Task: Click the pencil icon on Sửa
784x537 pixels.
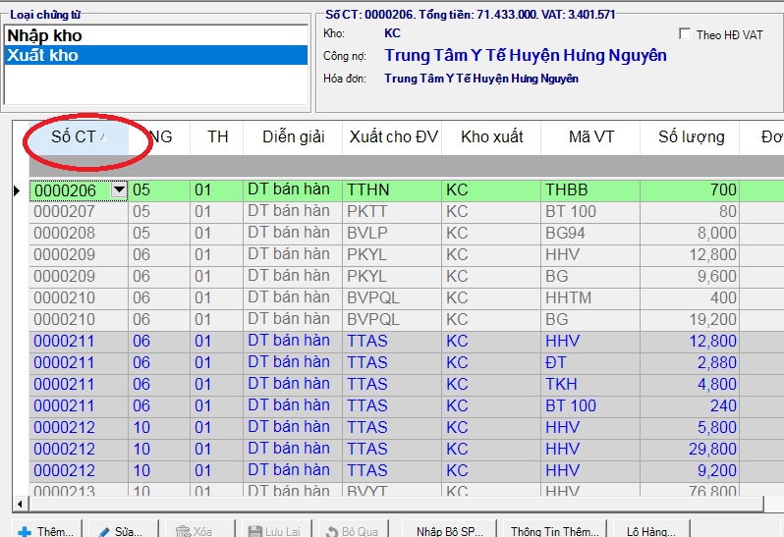Action: [104, 532]
